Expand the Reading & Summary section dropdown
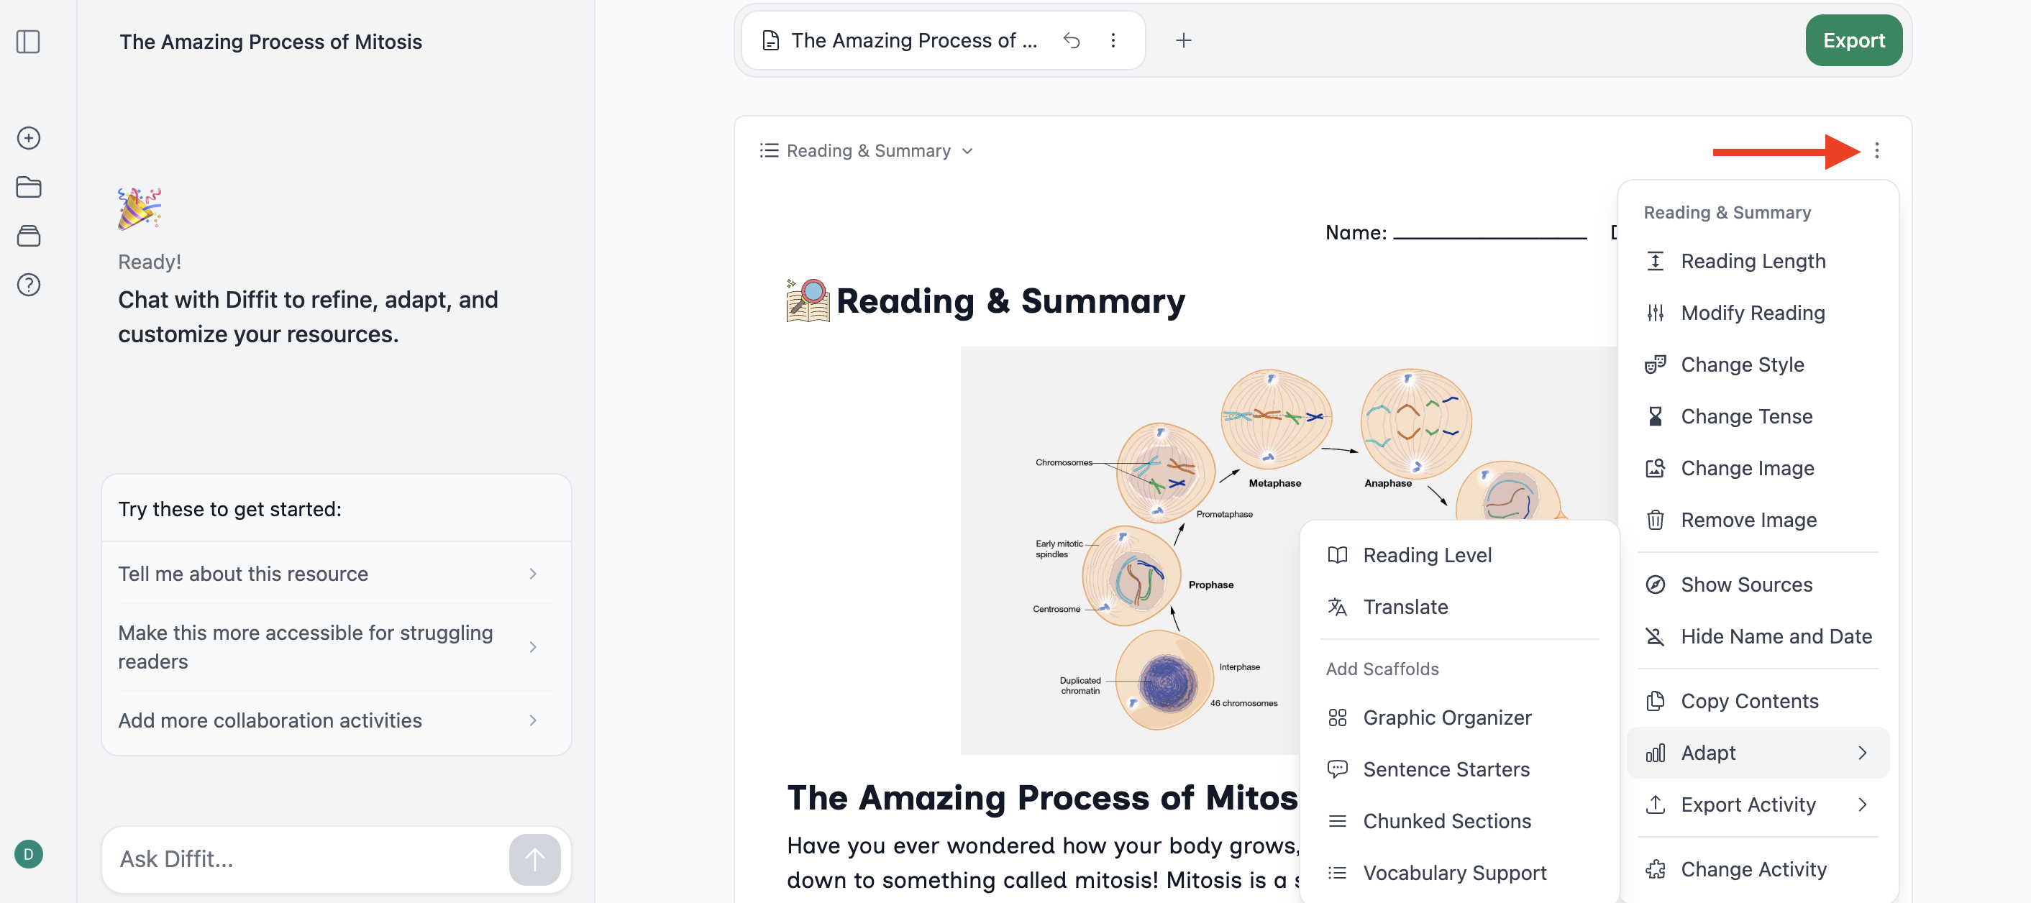The width and height of the screenshot is (2031, 903). pyautogui.click(x=867, y=150)
